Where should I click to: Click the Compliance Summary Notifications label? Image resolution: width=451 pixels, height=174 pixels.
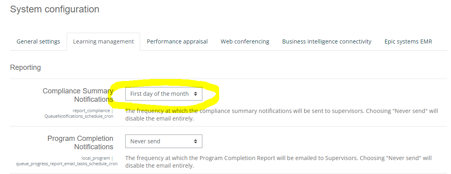(78, 95)
